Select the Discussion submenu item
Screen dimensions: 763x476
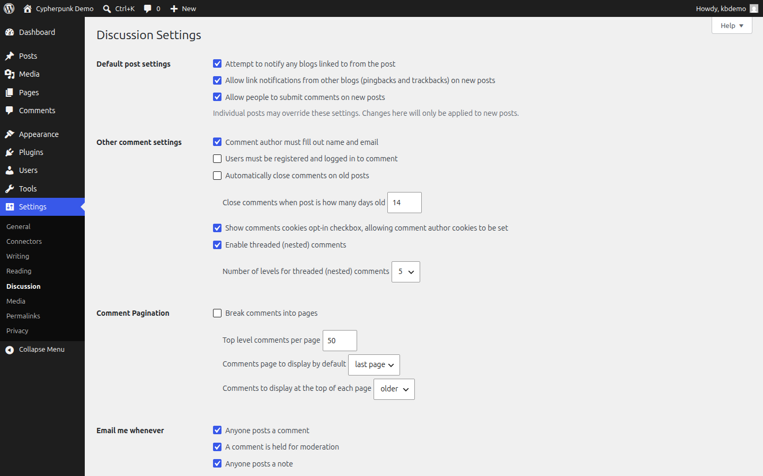coord(23,286)
